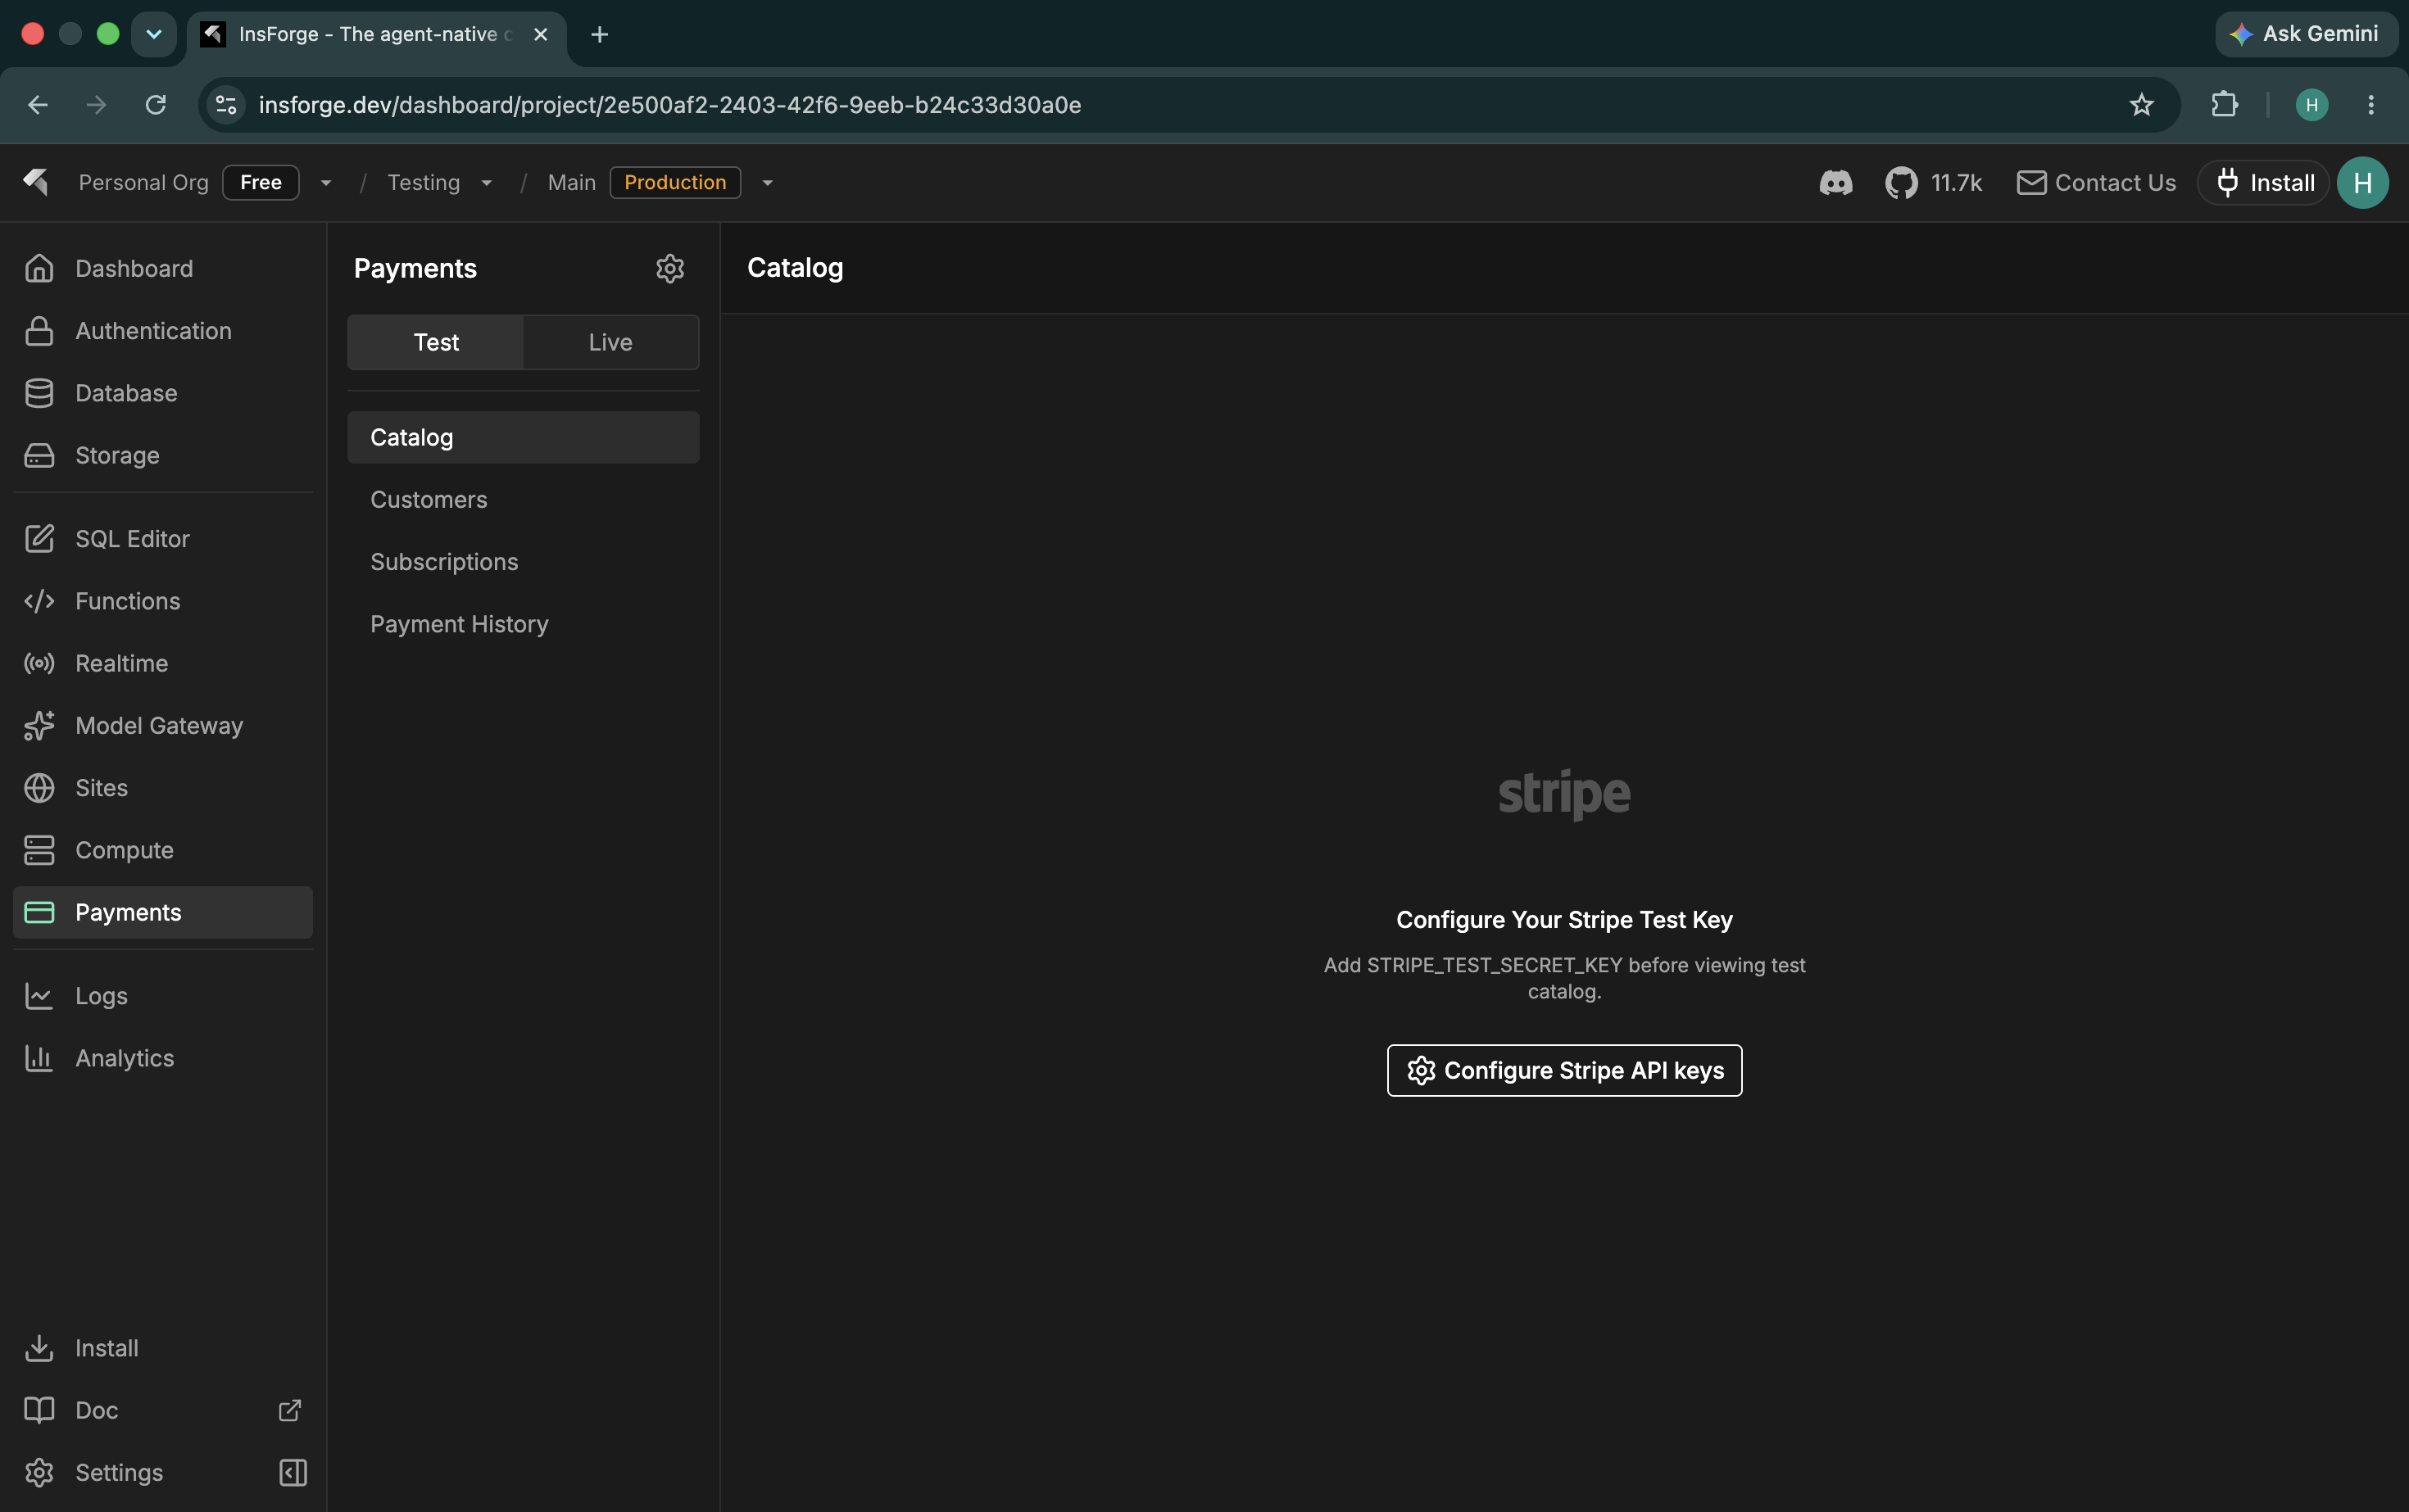Click the InsForge logo icon
2409x1512 pixels.
coord(37,182)
